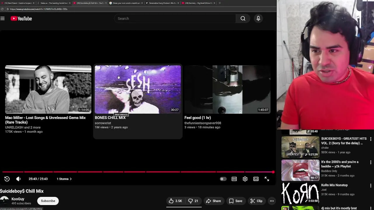The width and height of the screenshot is (374, 210).
Task: Click the youtube.com address bar URL
Action: coord(39,9)
